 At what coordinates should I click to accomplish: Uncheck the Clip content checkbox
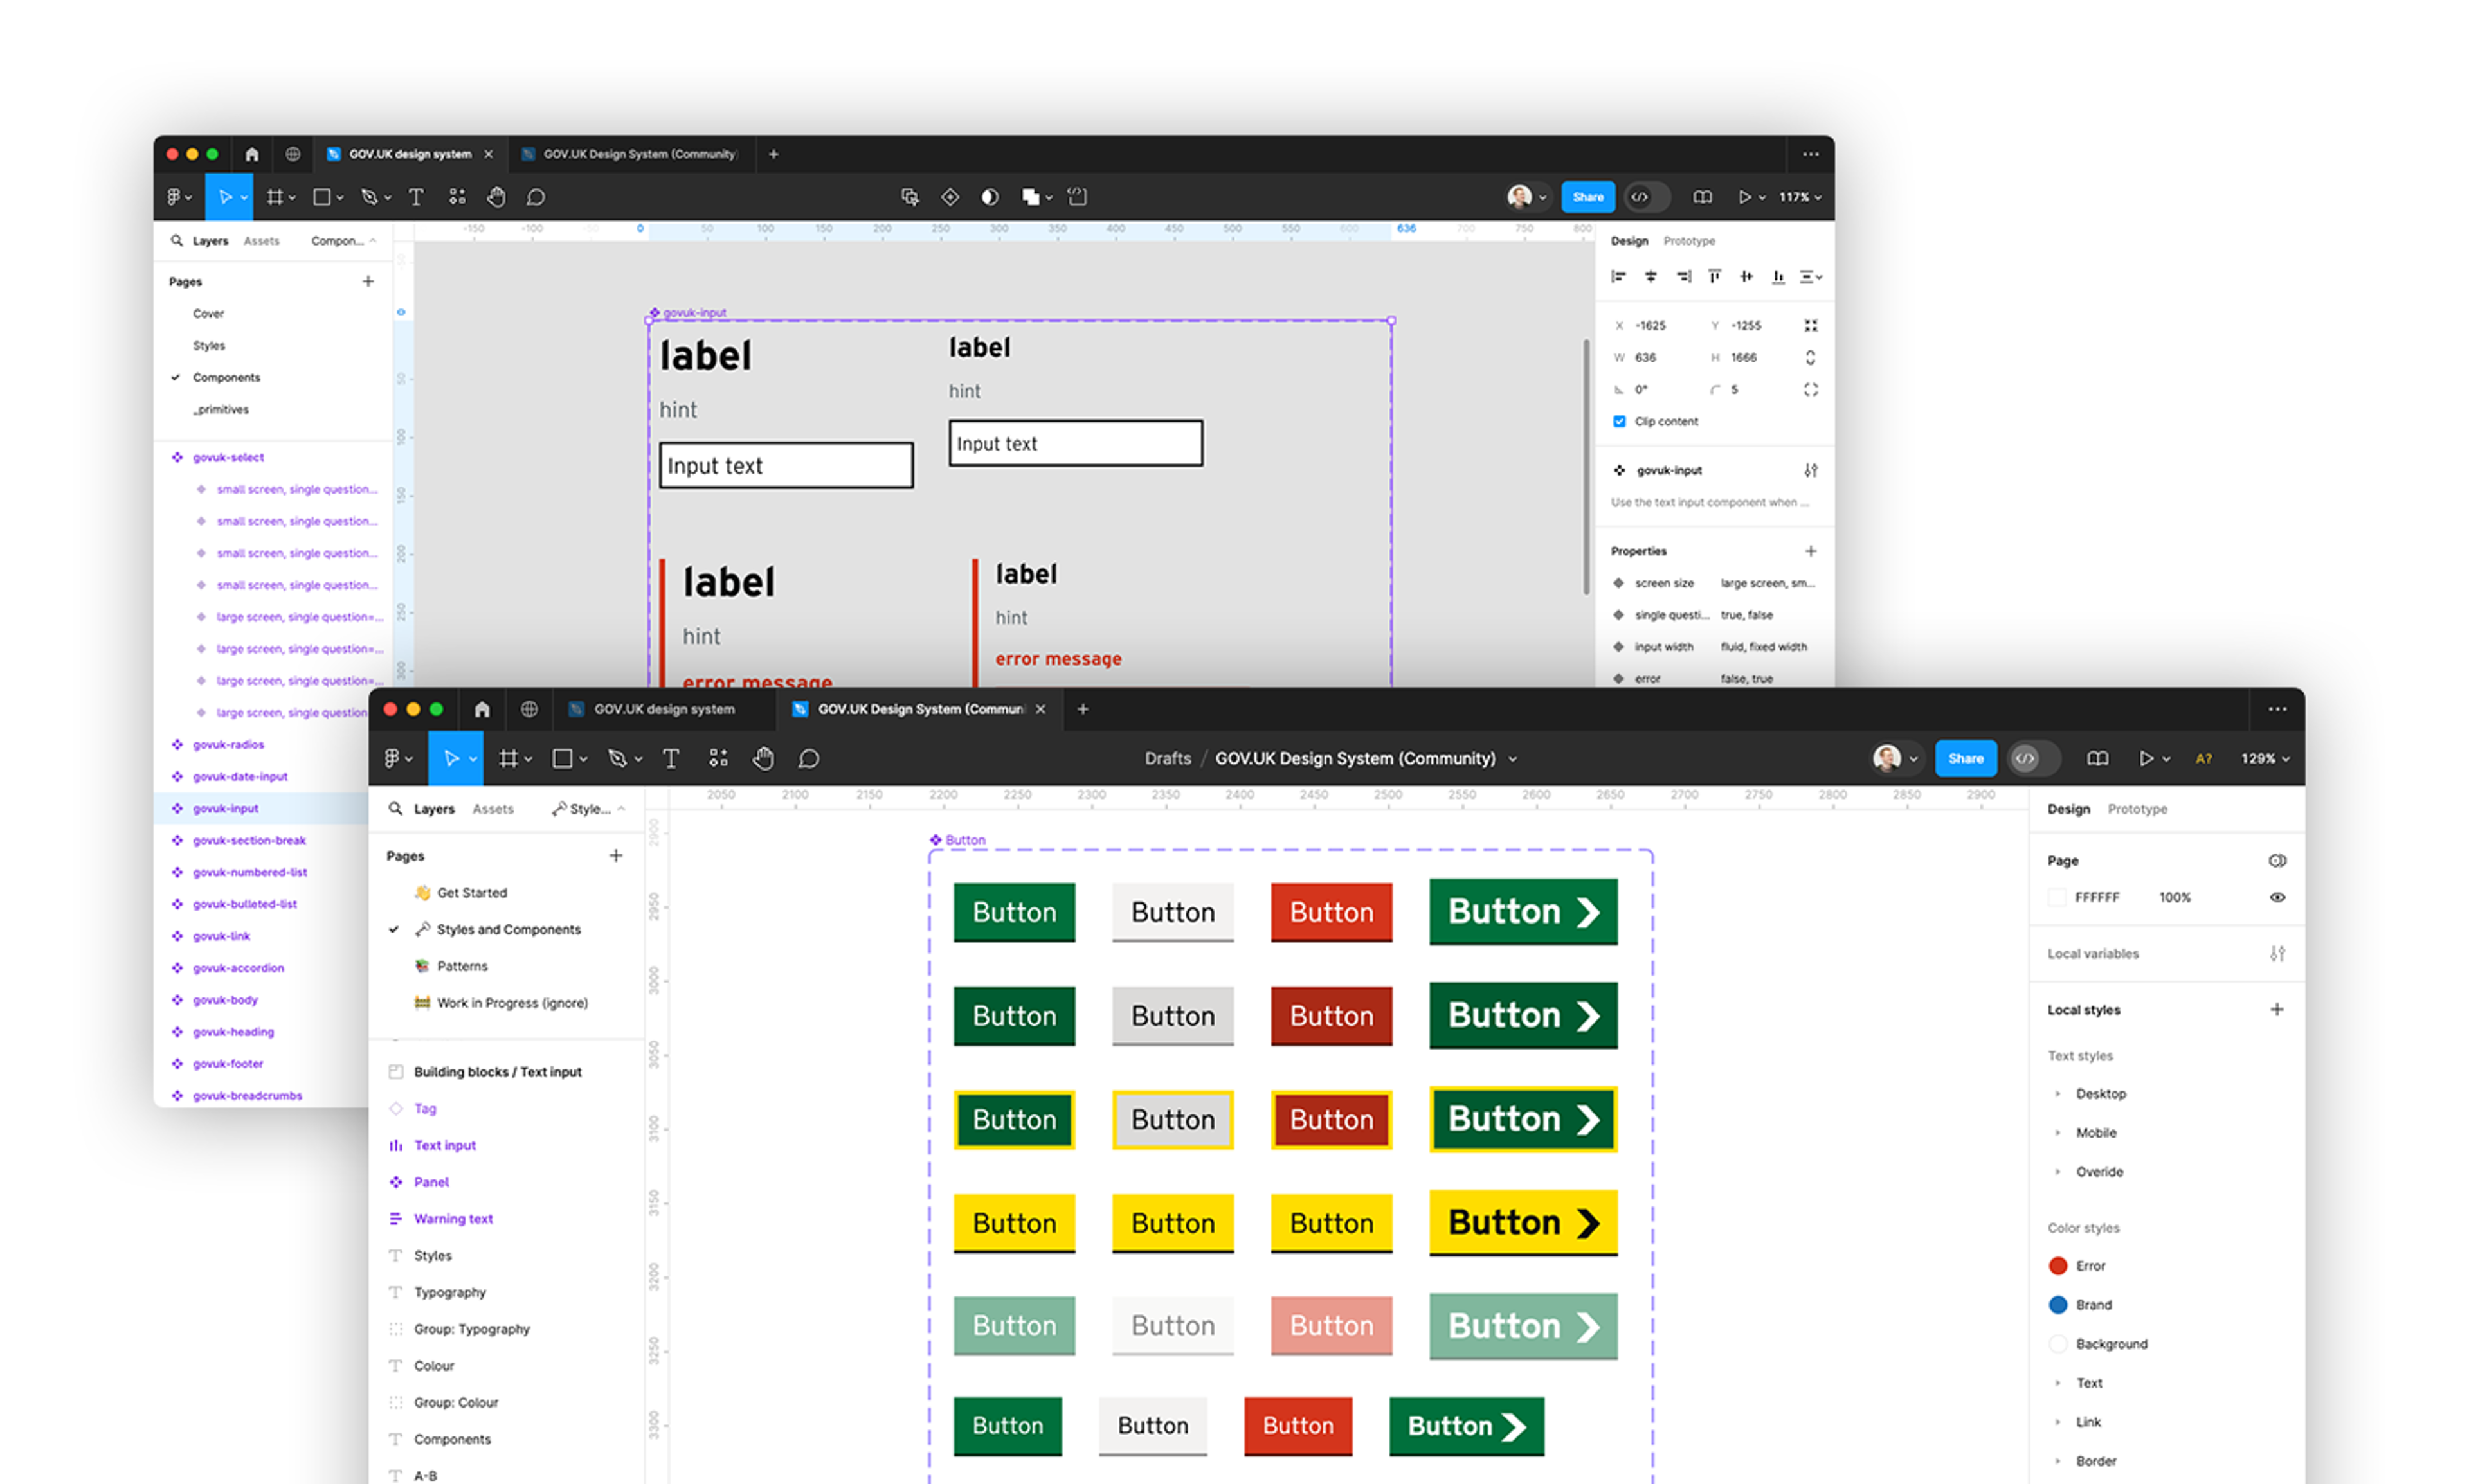[x=1618, y=421]
